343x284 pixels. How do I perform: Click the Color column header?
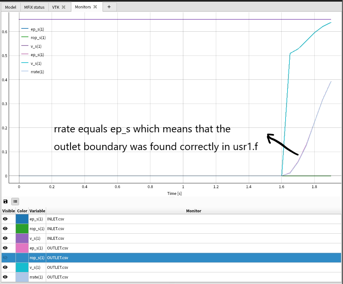(x=22, y=211)
